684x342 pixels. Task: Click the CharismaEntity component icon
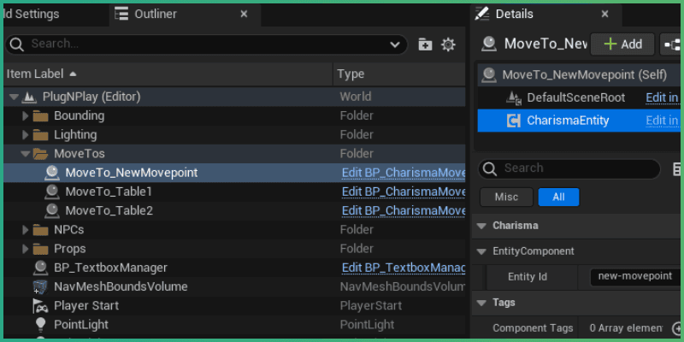tap(514, 121)
